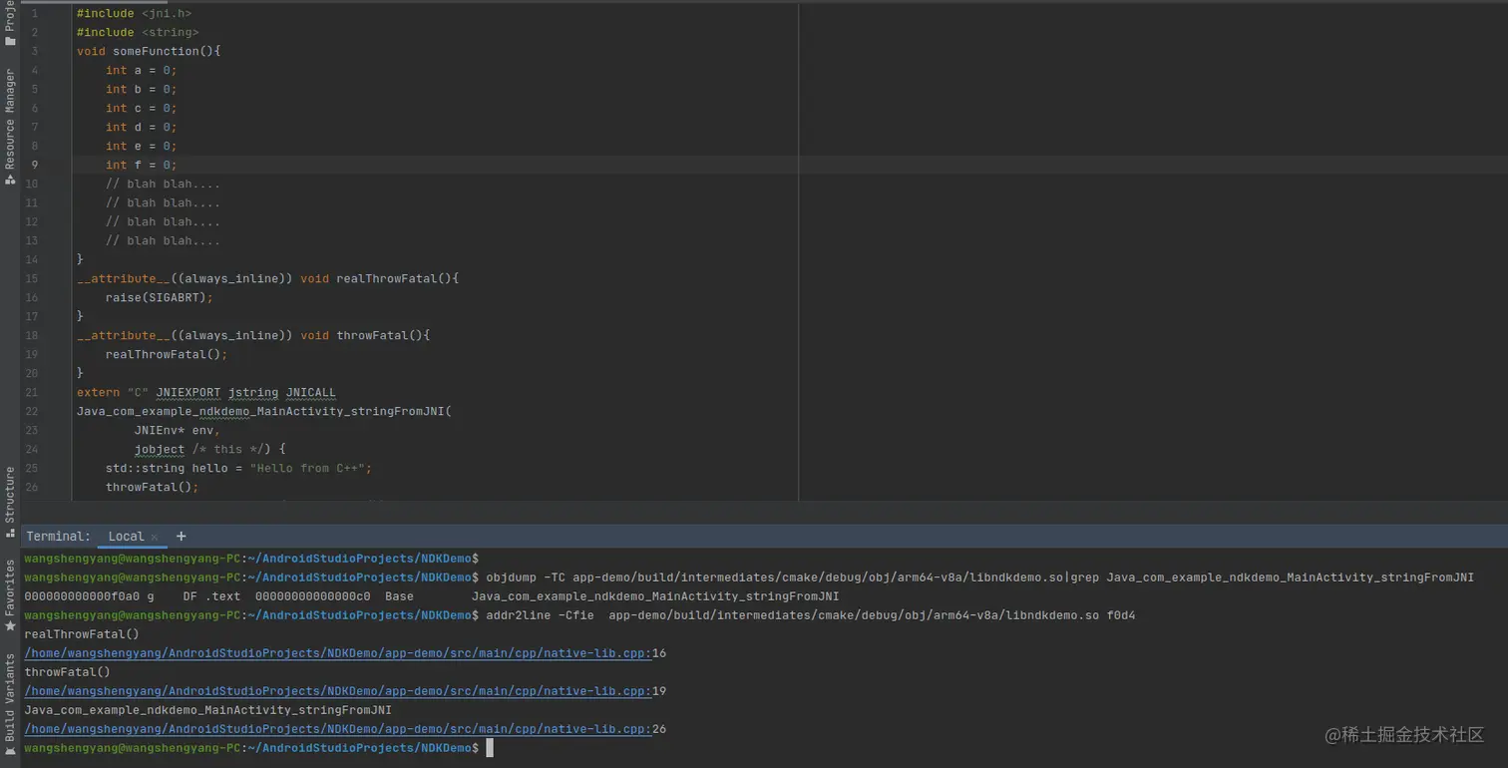
Task: Click 'Java_com_example_ndkdemo_MainActivity_stringFromJNI' output below throwFatal()
Action: [207, 710]
